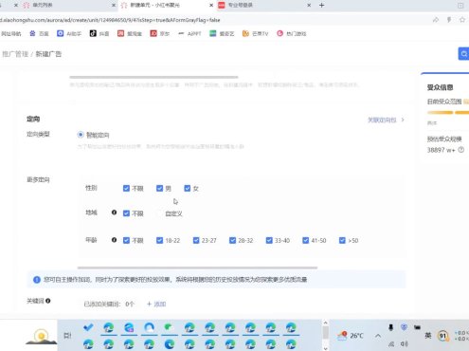Image resolution: width=469 pixels, height=351 pixels.
Task: Open the 爱奇艺 bookmark
Action: click(x=222, y=33)
